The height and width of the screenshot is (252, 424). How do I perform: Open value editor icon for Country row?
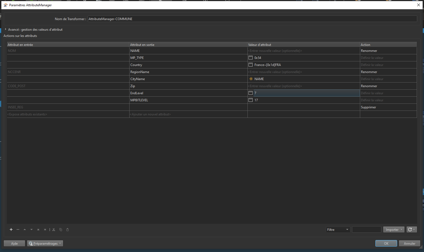coord(251,65)
